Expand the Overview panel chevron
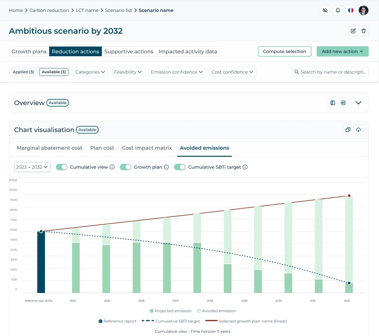 tap(358, 103)
